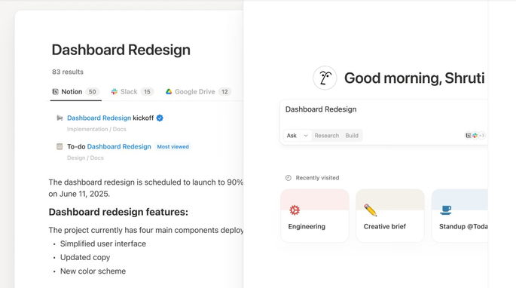Expand the Ask mode dropdown chevron
The width and height of the screenshot is (516, 288).
306,136
